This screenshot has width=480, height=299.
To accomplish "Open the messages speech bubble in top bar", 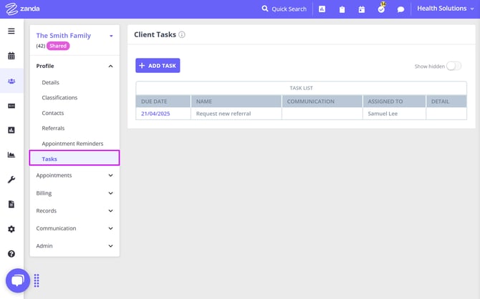I will pos(400,9).
